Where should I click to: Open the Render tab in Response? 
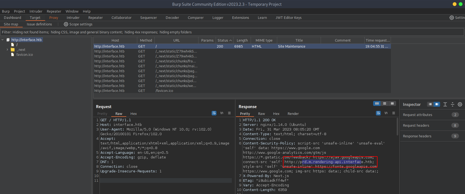click(x=293, y=114)
